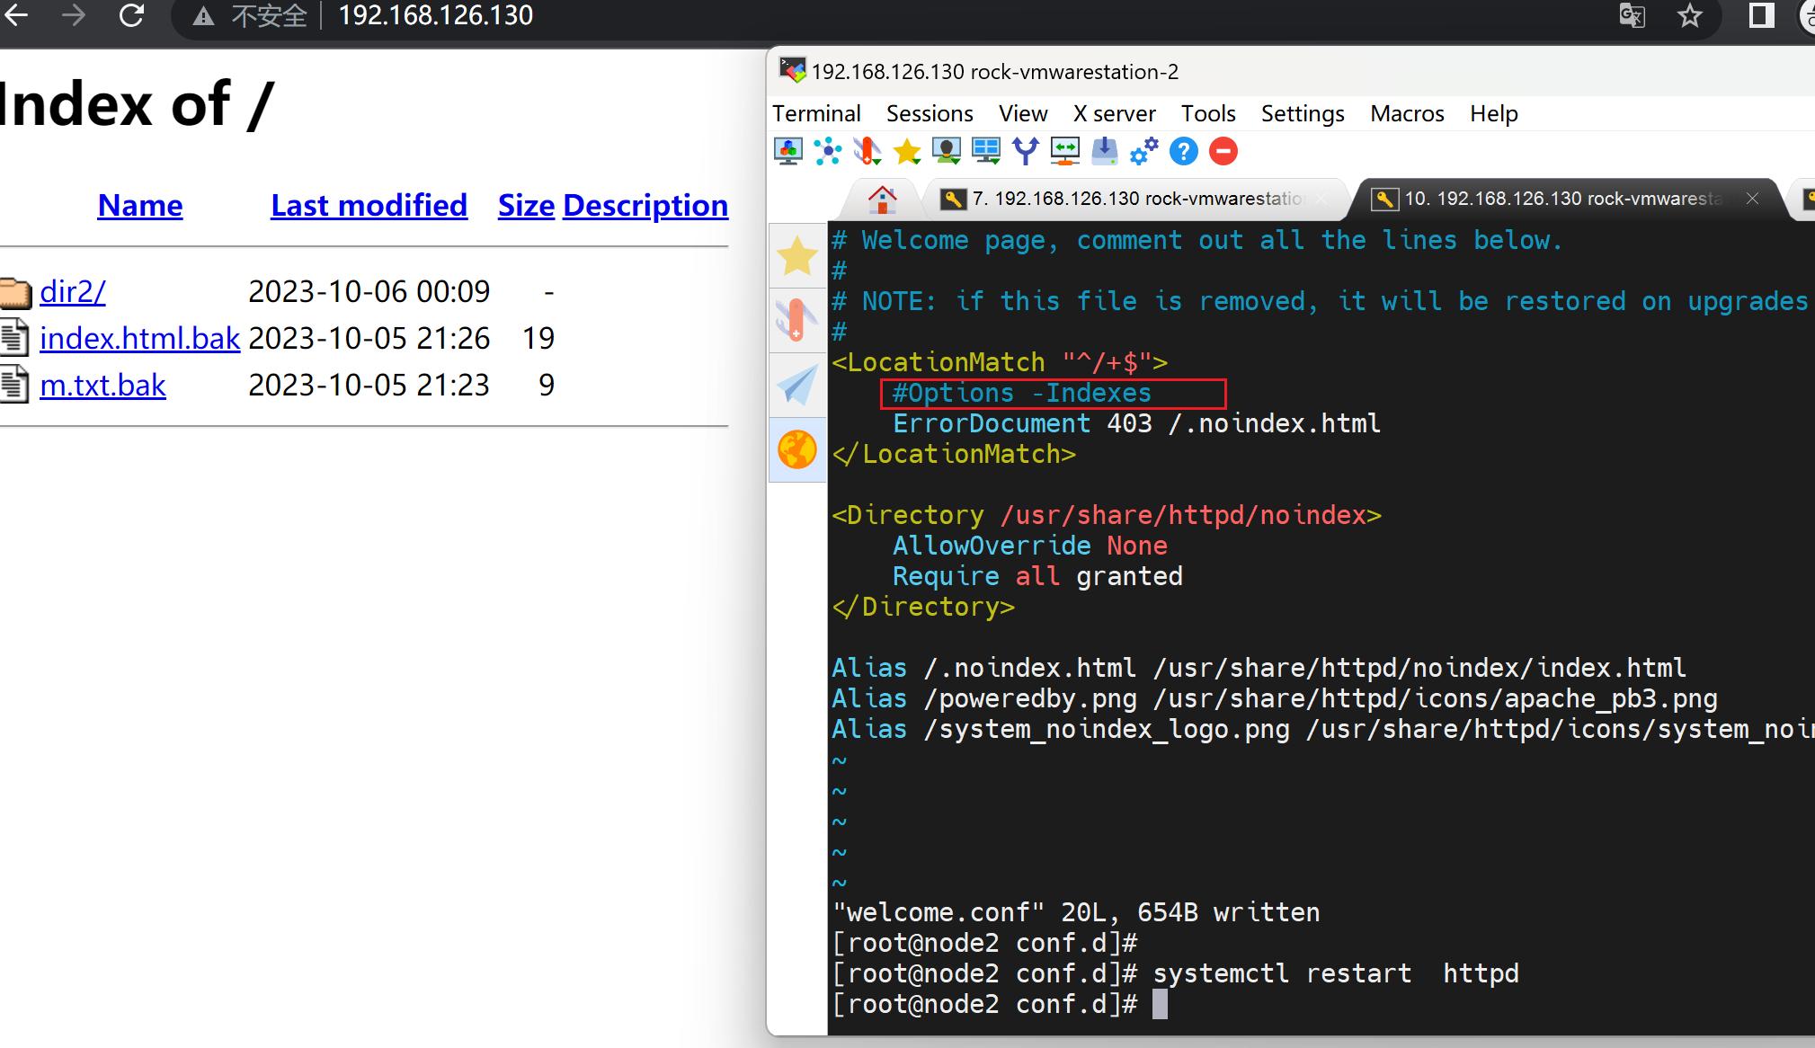
Task: Click the MultiExec fork icon
Action: (1025, 151)
